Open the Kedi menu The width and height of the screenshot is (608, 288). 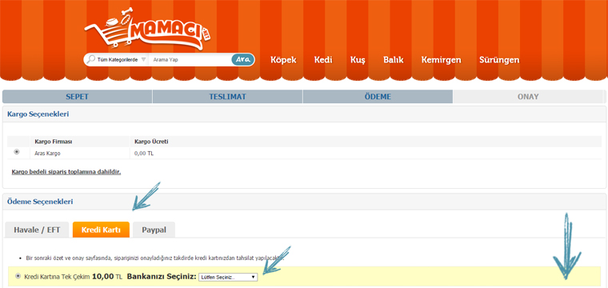[x=323, y=60]
